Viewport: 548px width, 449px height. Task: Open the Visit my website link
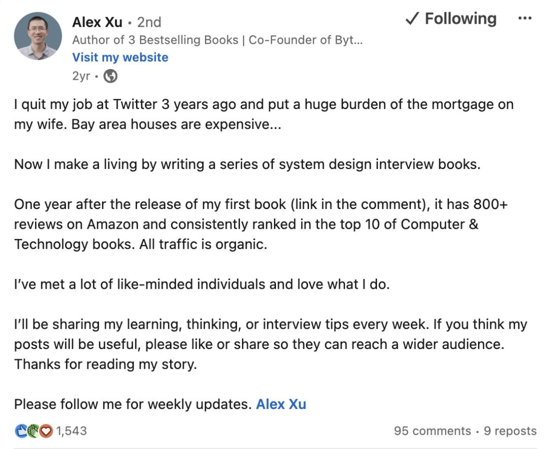(120, 57)
